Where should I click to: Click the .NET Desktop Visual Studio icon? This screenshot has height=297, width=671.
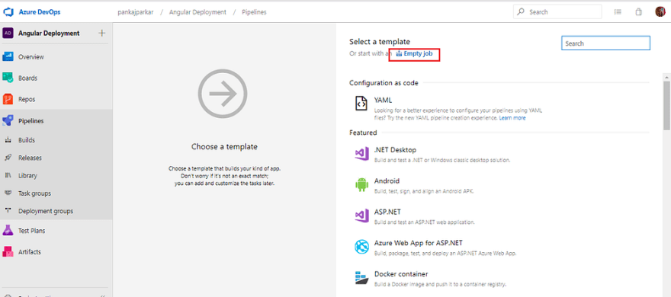click(361, 153)
